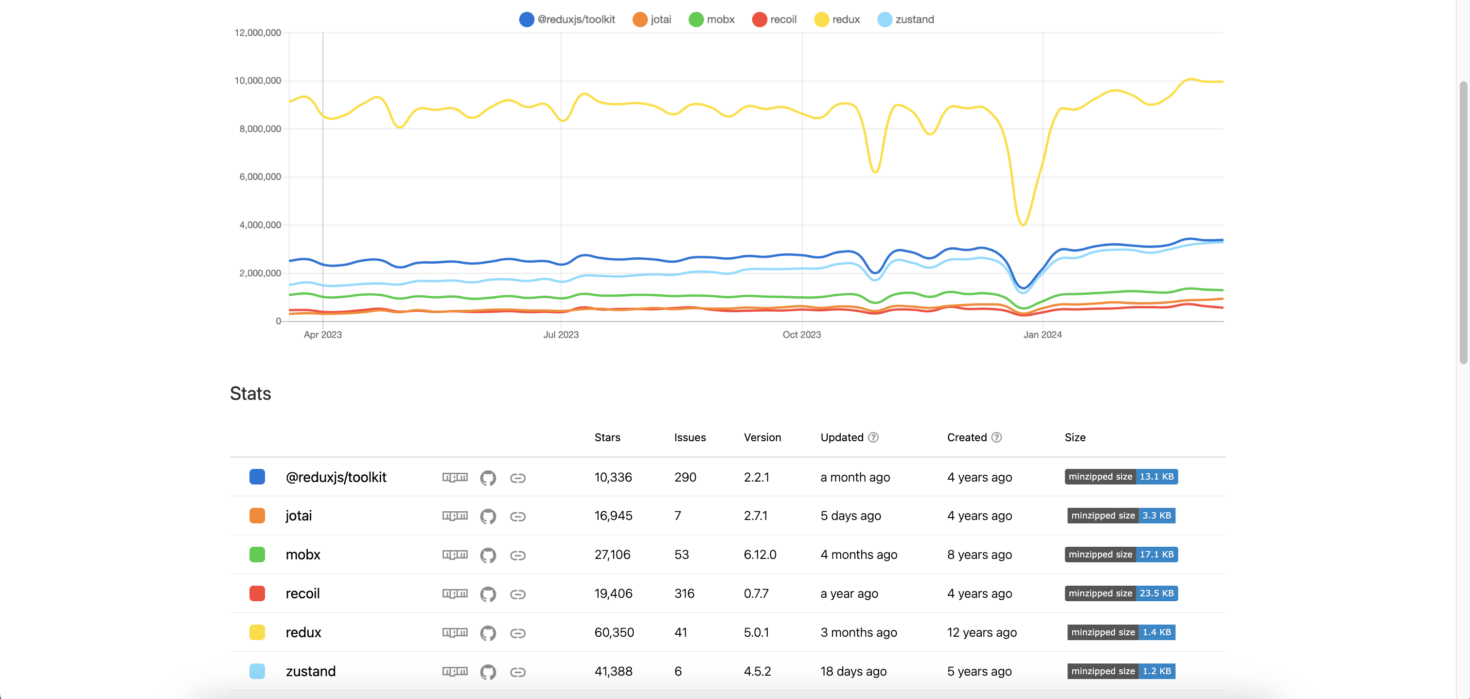Open GitHub repo icon for jotai
1470x699 pixels.
[x=487, y=517]
